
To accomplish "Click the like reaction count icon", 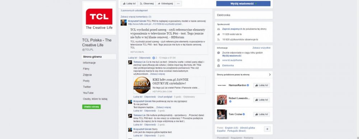I will [154, 58].
